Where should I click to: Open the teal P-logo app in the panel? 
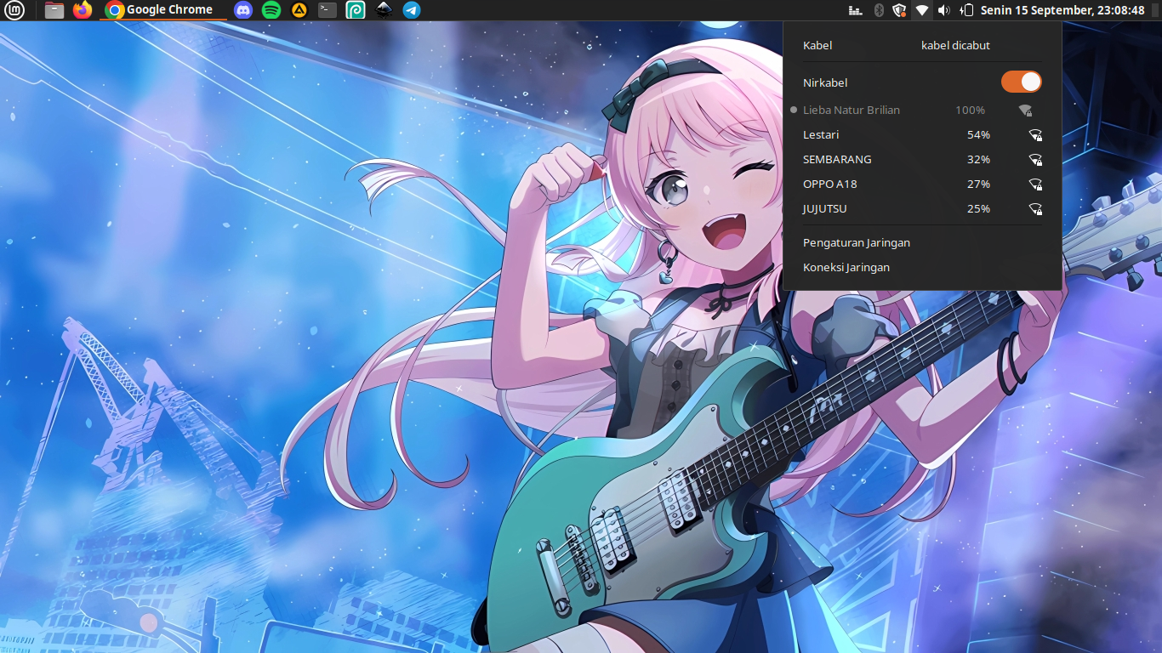(x=356, y=10)
